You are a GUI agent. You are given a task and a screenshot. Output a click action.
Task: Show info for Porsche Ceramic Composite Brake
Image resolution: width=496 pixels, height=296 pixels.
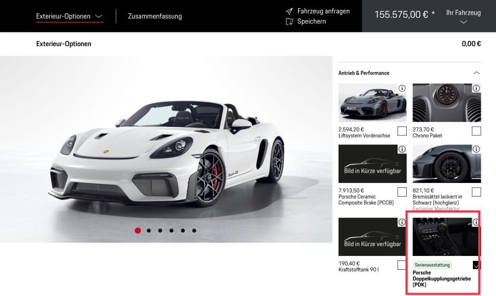(402, 149)
